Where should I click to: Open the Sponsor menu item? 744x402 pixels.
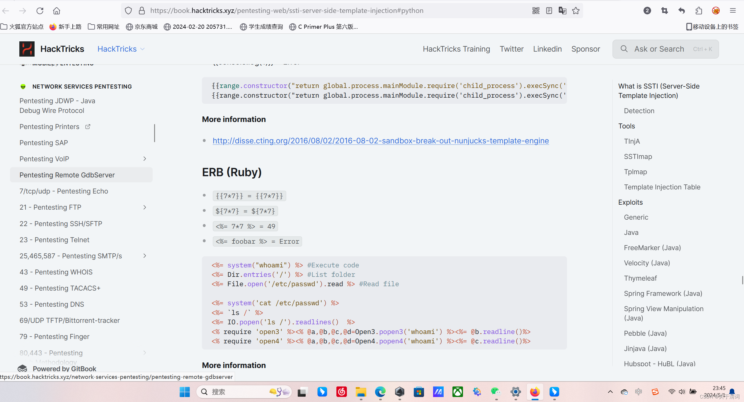click(x=585, y=49)
